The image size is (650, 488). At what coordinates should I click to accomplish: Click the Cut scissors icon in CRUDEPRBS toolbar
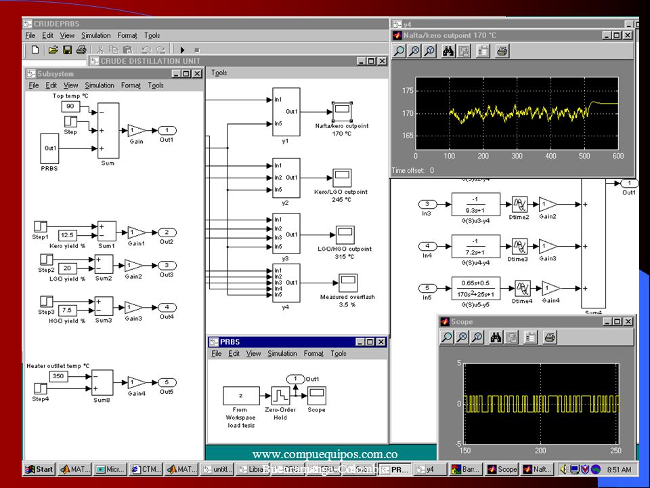(x=100, y=49)
